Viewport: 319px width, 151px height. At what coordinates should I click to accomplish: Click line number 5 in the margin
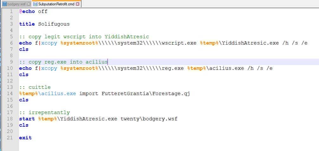coord(11,37)
